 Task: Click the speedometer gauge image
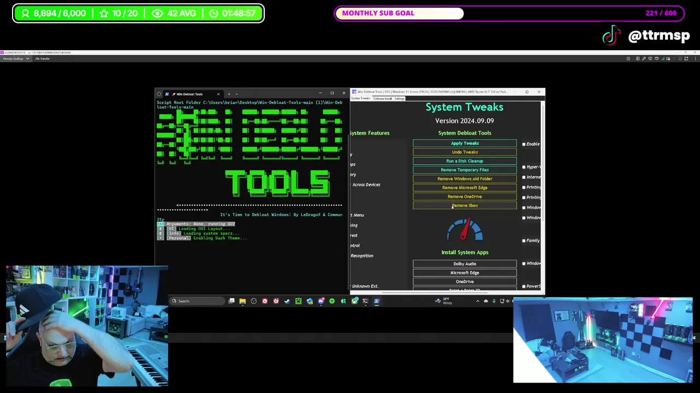pyautogui.click(x=465, y=230)
